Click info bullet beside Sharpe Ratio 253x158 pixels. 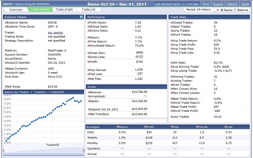click(88, 26)
